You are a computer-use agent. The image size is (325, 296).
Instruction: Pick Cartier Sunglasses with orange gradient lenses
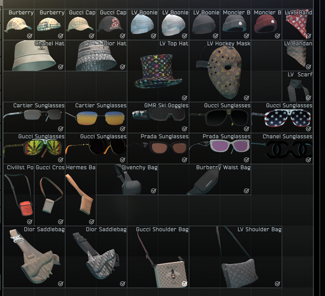coord(96,118)
